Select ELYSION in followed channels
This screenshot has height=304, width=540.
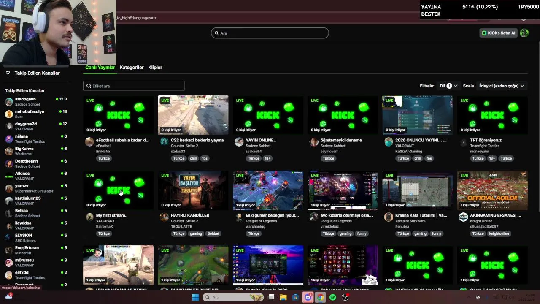point(36,238)
